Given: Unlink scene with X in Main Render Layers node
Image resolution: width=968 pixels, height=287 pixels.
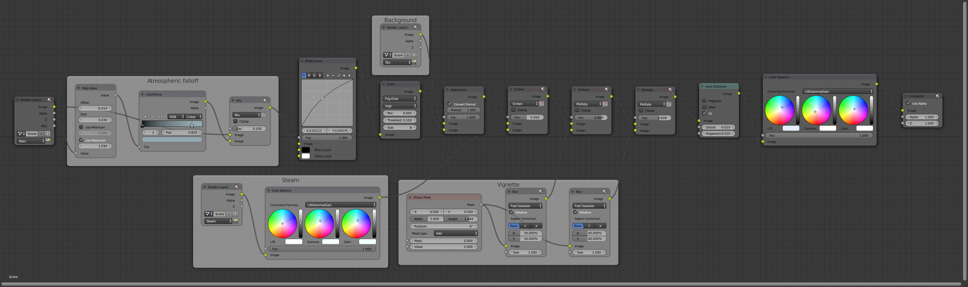Looking at the screenshot, I should [x=48, y=134].
